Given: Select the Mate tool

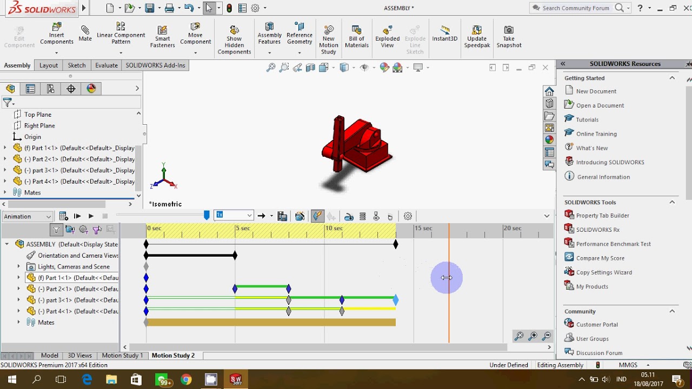Looking at the screenshot, I should click(x=85, y=33).
